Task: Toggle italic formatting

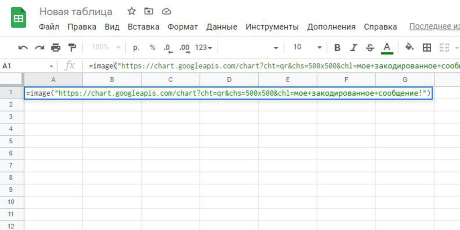Action: click(354, 48)
